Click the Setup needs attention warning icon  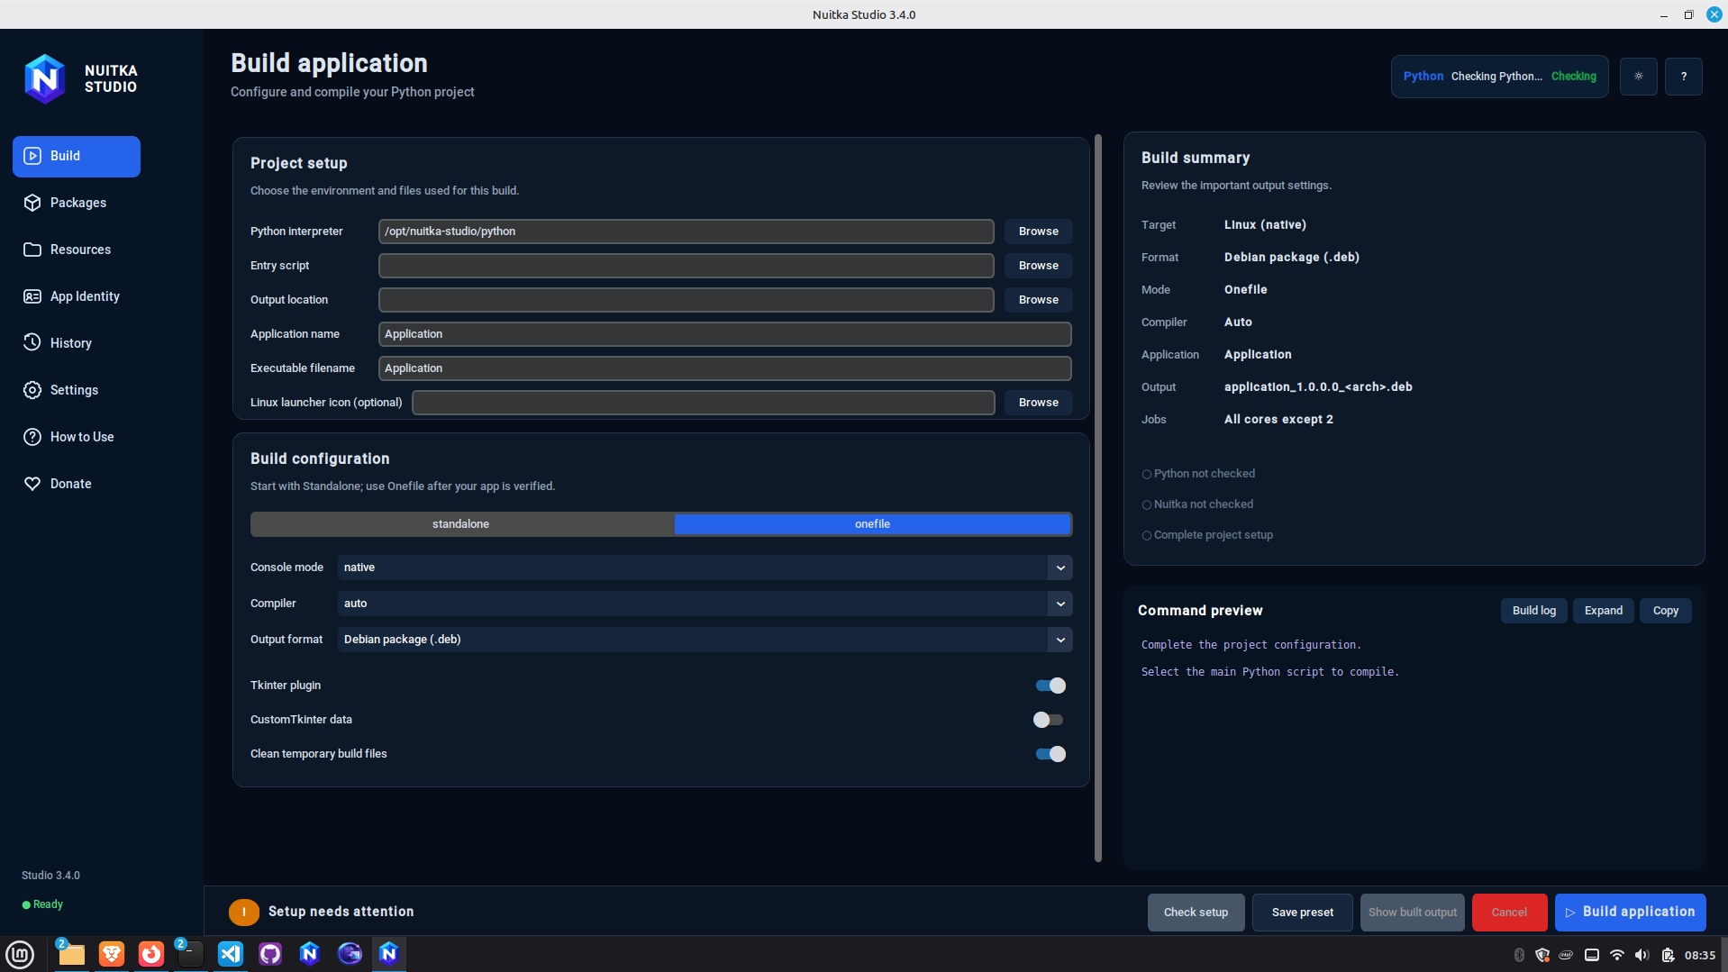point(243,913)
